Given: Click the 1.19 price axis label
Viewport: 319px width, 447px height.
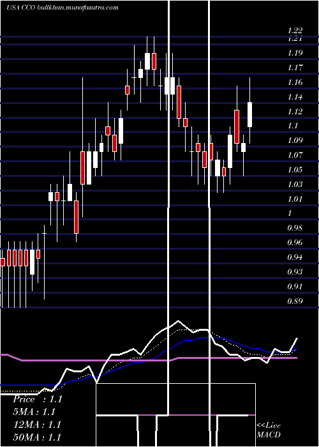Looking at the screenshot, I should (x=295, y=53).
